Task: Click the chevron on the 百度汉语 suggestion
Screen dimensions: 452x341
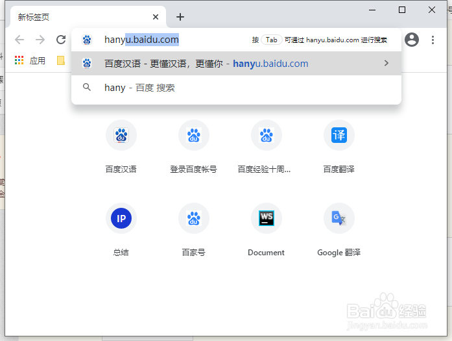Action: (387, 63)
